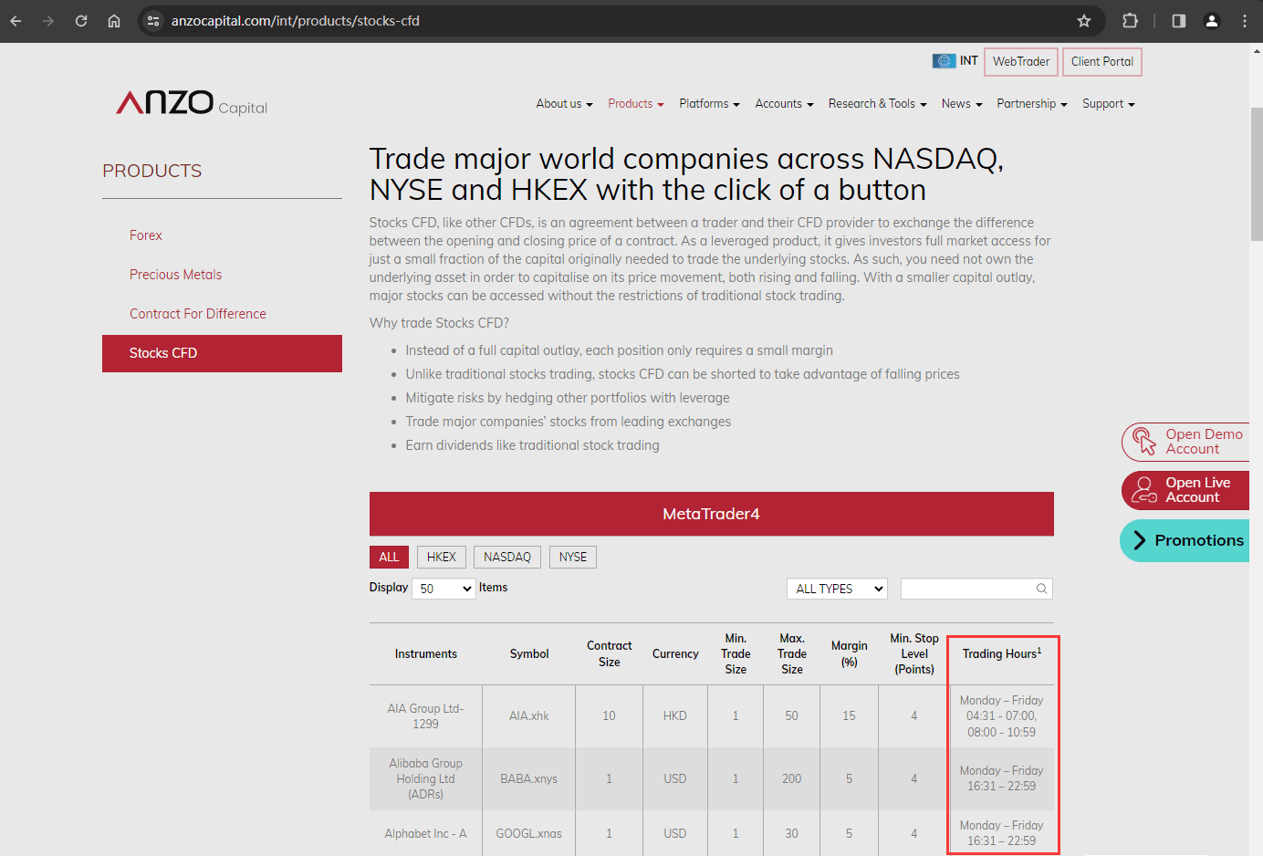Open the Display 50 items dropdown

pos(444,589)
